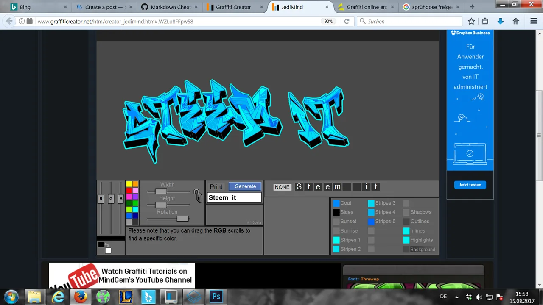
Task: Switch to the Markdown Cheat tab
Action: pos(171,7)
